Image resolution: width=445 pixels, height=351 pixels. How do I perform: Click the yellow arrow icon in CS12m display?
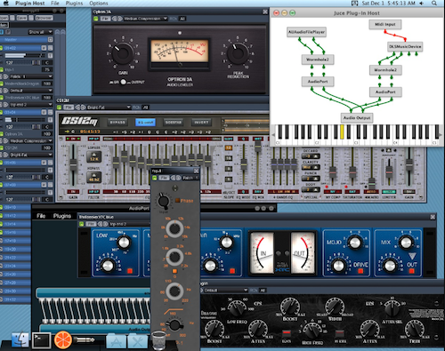tap(67, 132)
